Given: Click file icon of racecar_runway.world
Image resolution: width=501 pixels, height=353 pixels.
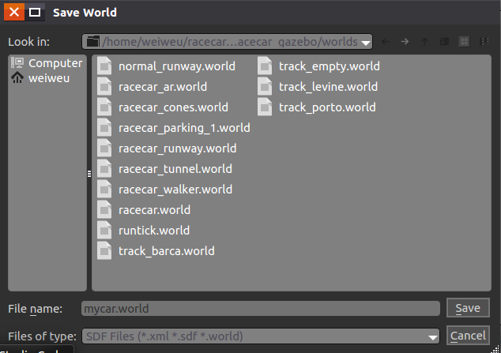Looking at the screenshot, I should pyautogui.click(x=104, y=148).
